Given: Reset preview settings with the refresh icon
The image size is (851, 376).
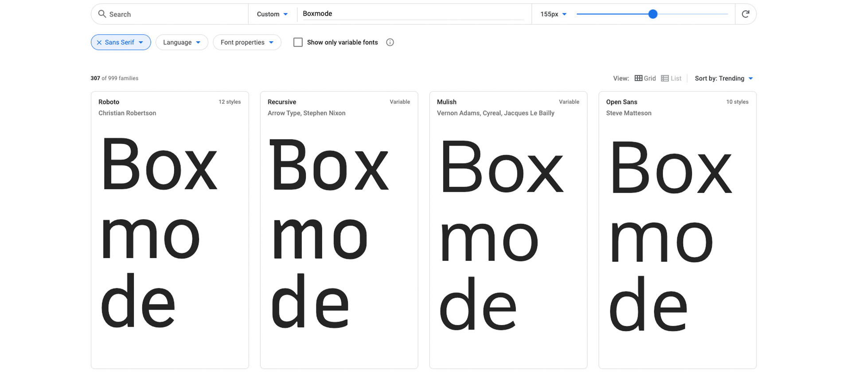Looking at the screenshot, I should tap(746, 14).
